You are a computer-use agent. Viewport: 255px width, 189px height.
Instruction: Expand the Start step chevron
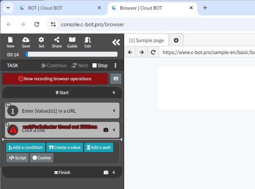point(114,93)
